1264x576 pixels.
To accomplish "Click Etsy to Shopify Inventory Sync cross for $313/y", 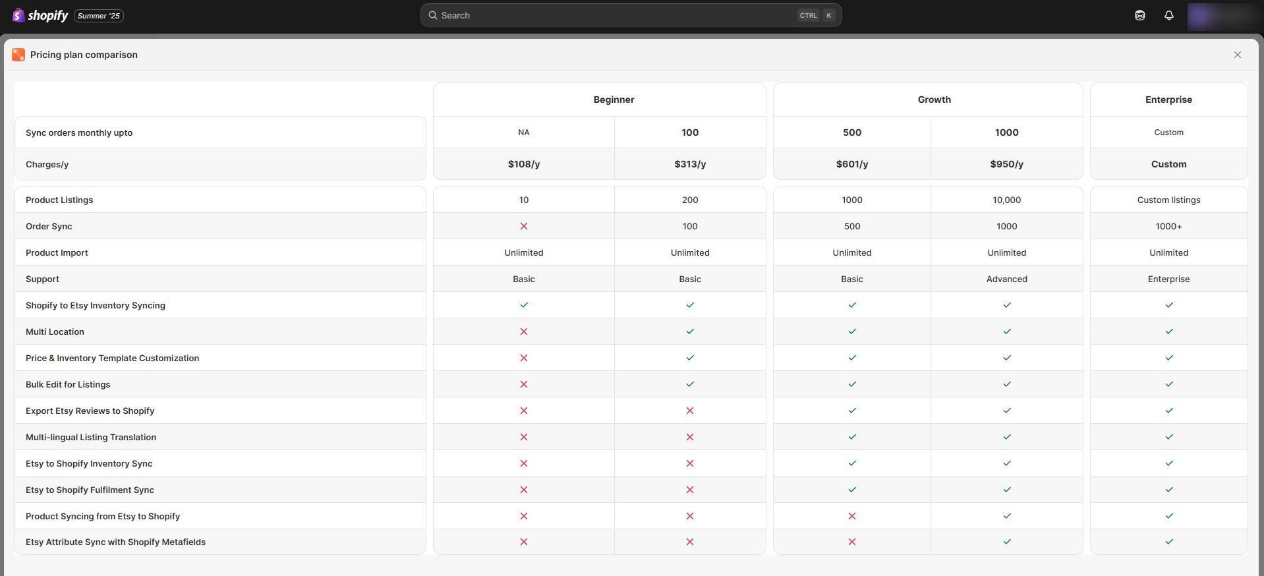I will tap(690, 463).
